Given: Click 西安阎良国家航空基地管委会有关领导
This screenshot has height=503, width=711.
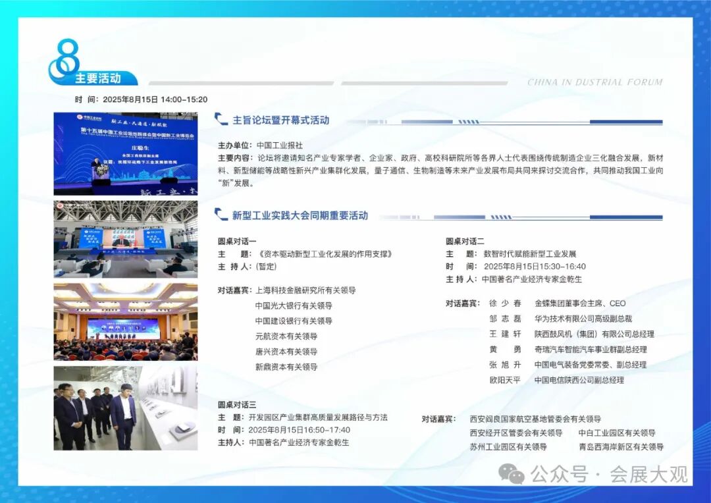Looking at the screenshot, I should [x=535, y=419].
